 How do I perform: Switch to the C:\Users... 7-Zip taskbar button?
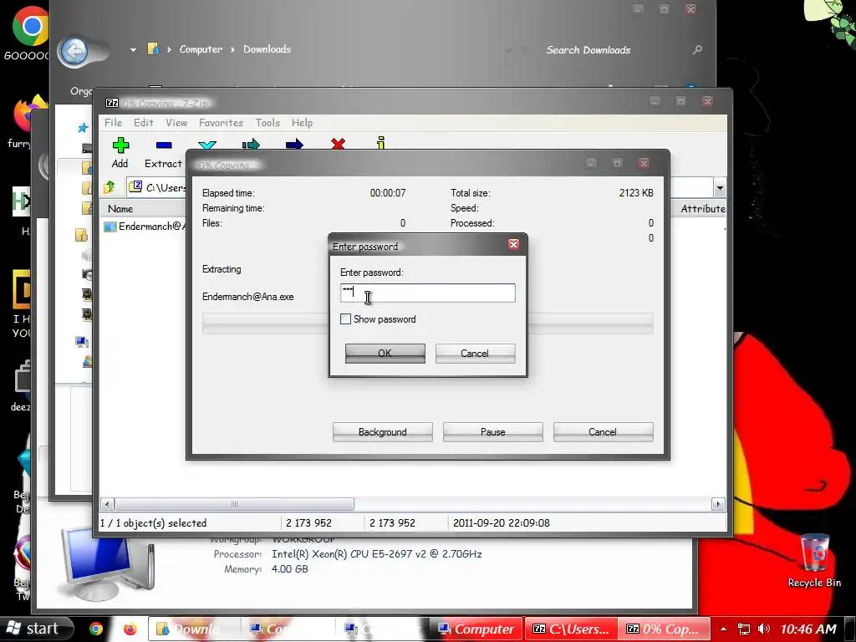pos(570,629)
